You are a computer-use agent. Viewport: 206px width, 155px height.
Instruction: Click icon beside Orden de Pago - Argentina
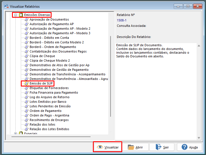(x=27, y=115)
